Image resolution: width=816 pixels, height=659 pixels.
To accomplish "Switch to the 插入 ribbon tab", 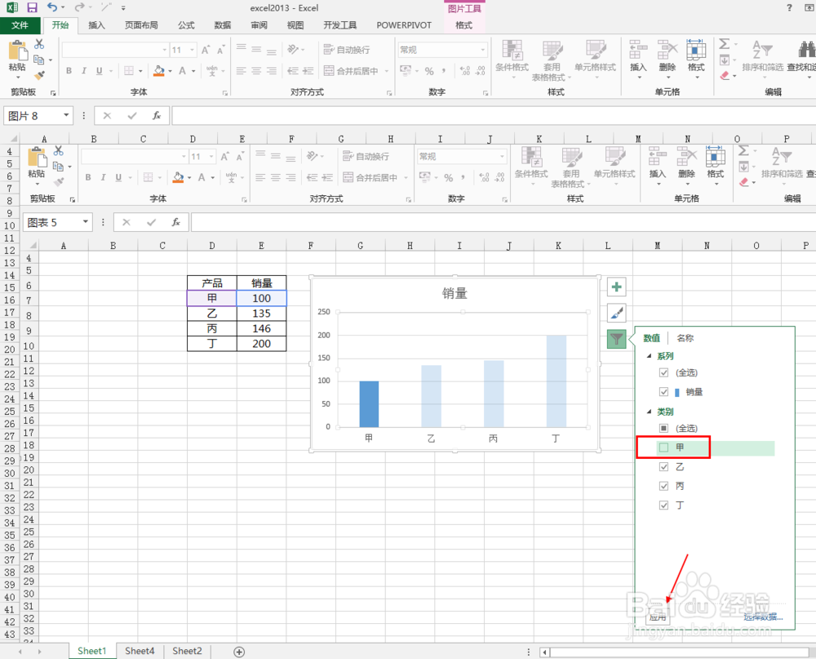I will pyautogui.click(x=95, y=24).
